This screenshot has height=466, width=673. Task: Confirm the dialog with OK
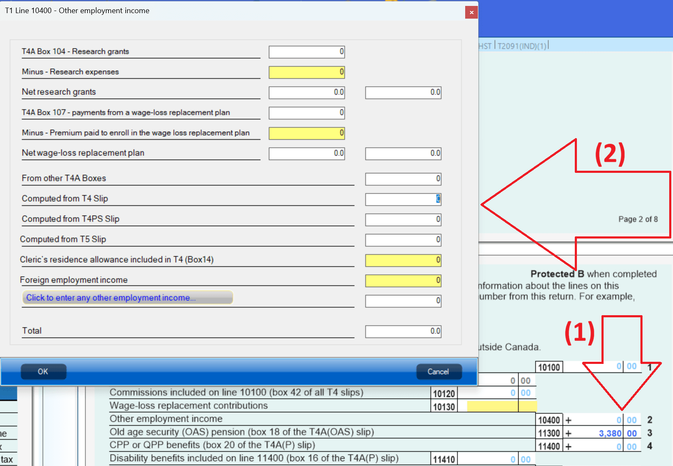pyautogui.click(x=43, y=372)
